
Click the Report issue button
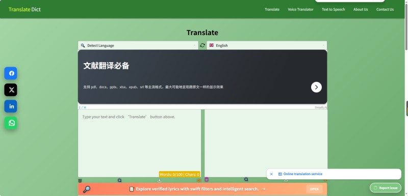(x=386, y=188)
